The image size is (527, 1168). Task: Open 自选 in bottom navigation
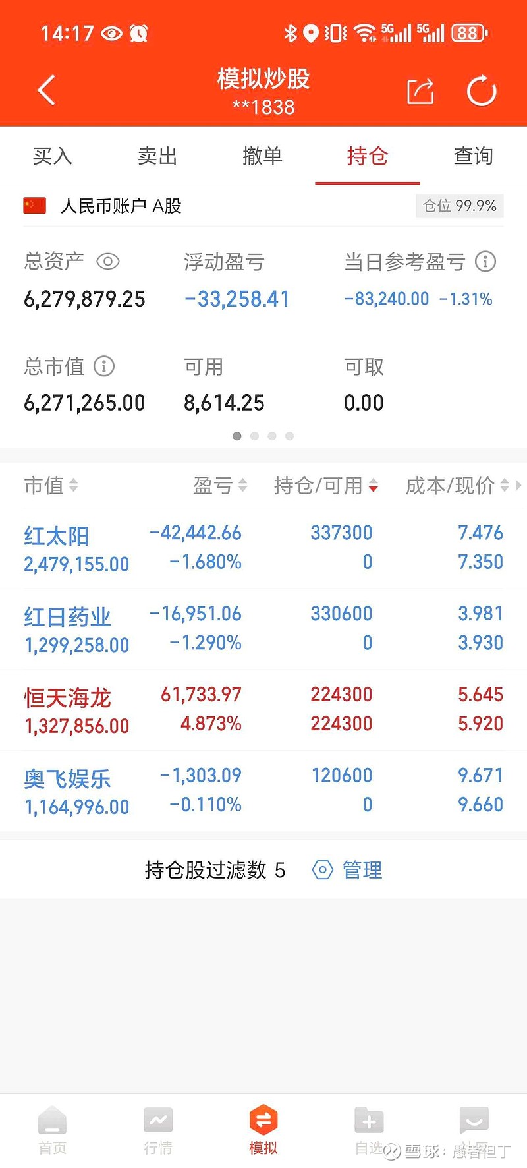pos(369,1130)
